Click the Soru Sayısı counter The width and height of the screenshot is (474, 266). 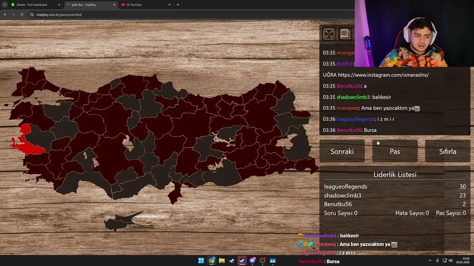tap(341, 213)
